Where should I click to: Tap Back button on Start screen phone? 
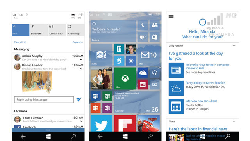(x=100, y=137)
